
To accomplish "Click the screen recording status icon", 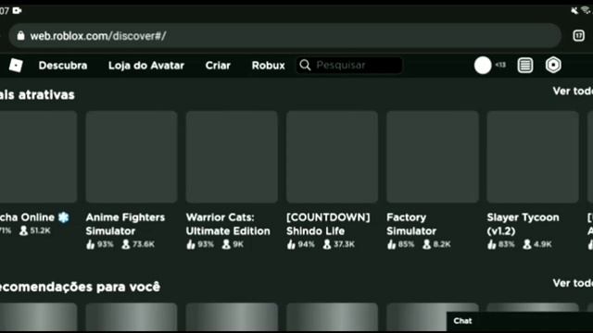I will (17, 10).
